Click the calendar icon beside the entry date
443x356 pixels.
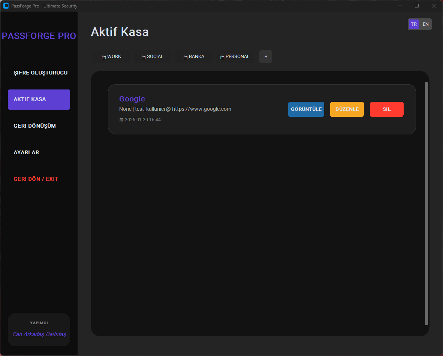tap(121, 120)
